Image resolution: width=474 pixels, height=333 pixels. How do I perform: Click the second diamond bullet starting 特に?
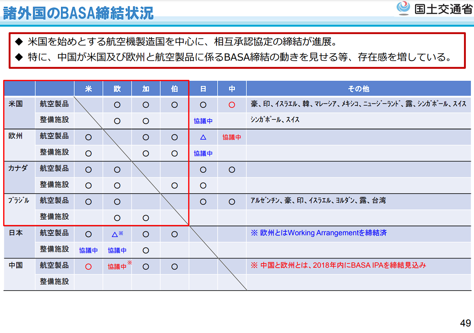click(x=19, y=58)
